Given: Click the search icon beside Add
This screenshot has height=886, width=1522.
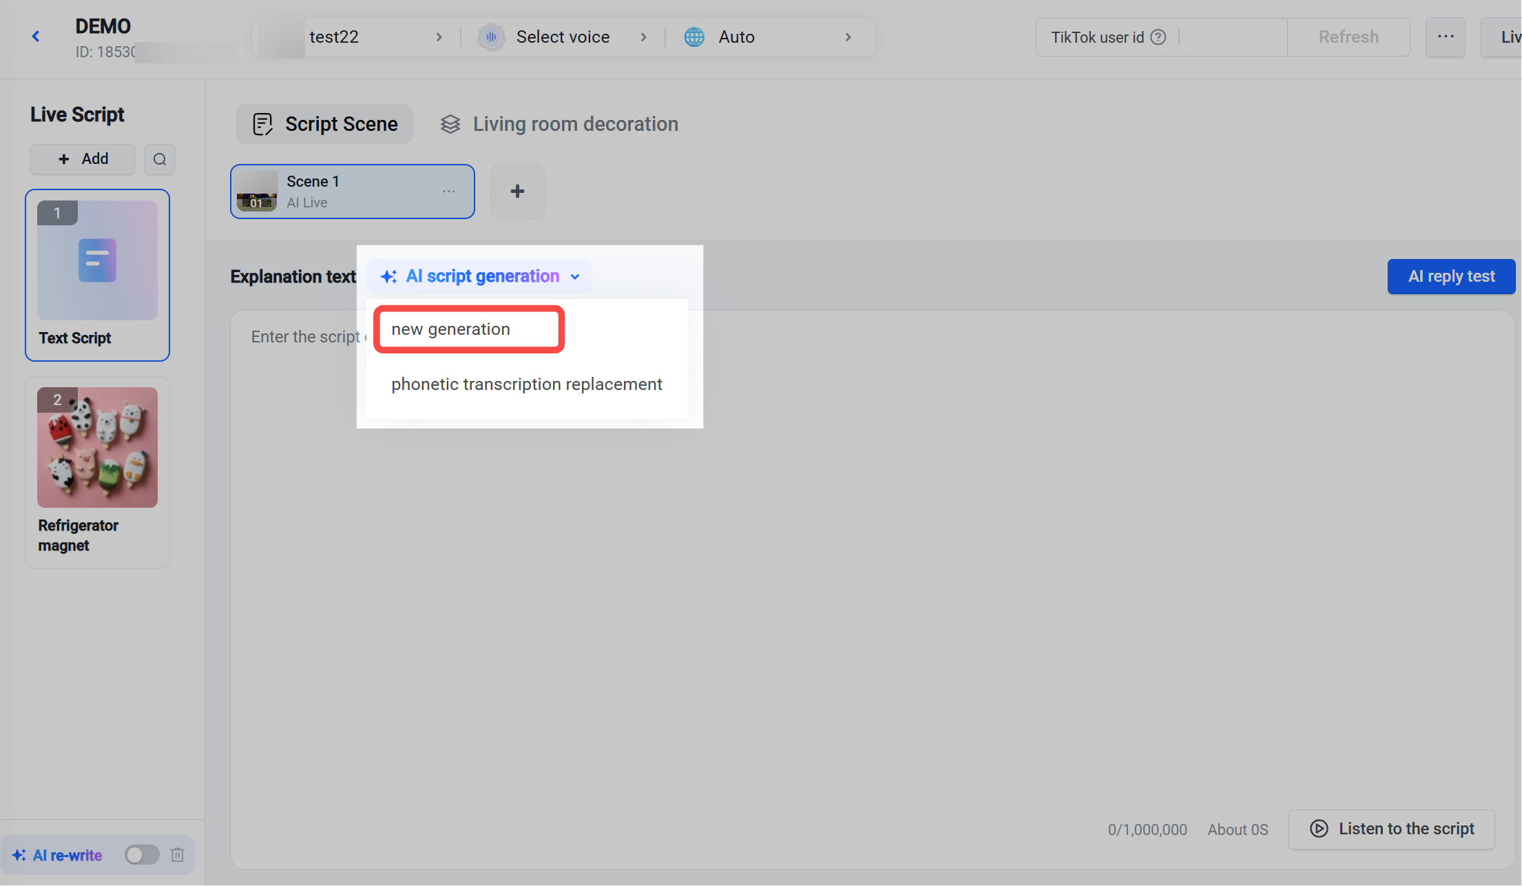Looking at the screenshot, I should 160,159.
